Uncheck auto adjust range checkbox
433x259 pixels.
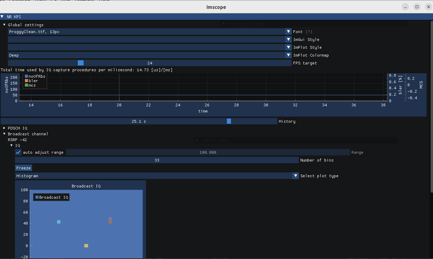18,152
